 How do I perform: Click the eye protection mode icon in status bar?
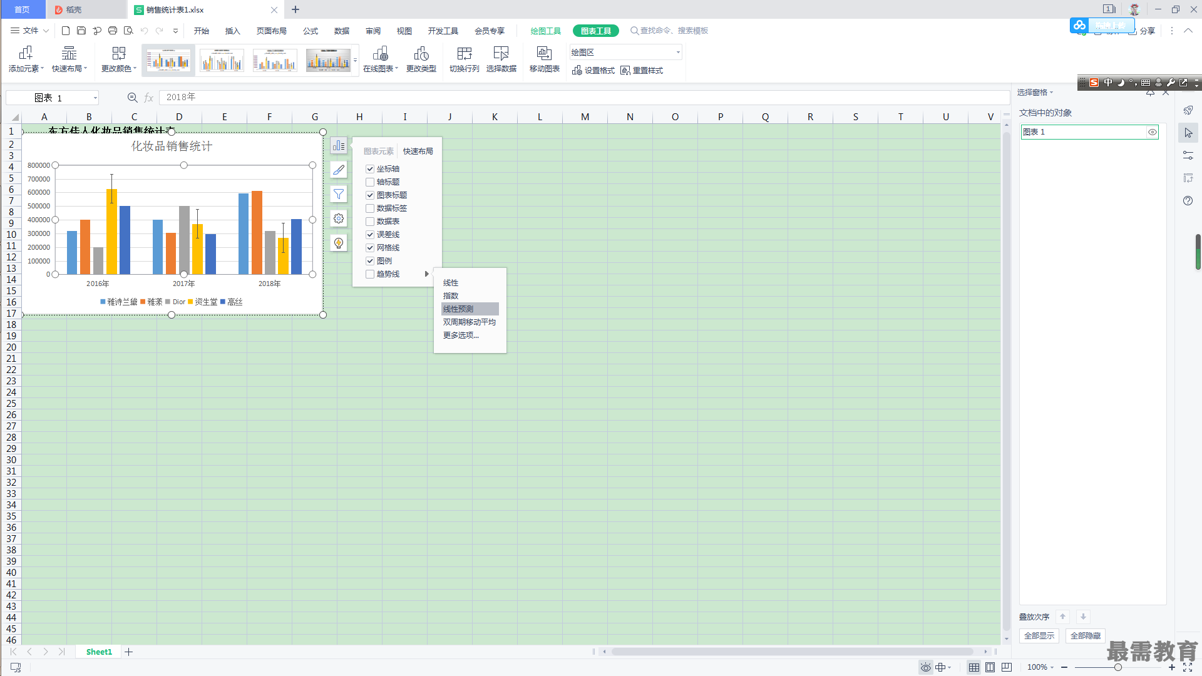click(x=925, y=667)
